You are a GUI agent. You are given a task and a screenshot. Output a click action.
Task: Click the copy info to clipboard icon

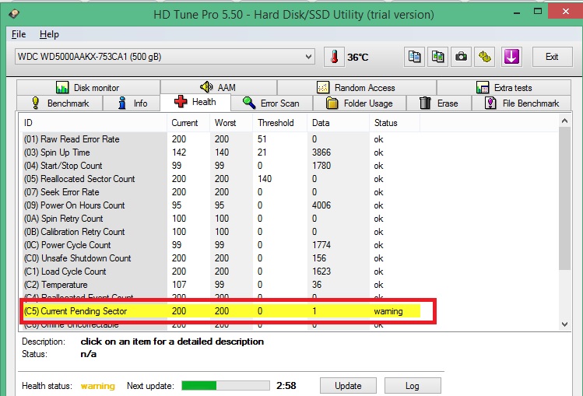pyautogui.click(x=414, y=57)
